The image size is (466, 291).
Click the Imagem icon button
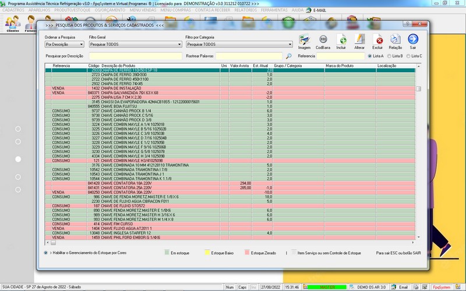(304, 40)
